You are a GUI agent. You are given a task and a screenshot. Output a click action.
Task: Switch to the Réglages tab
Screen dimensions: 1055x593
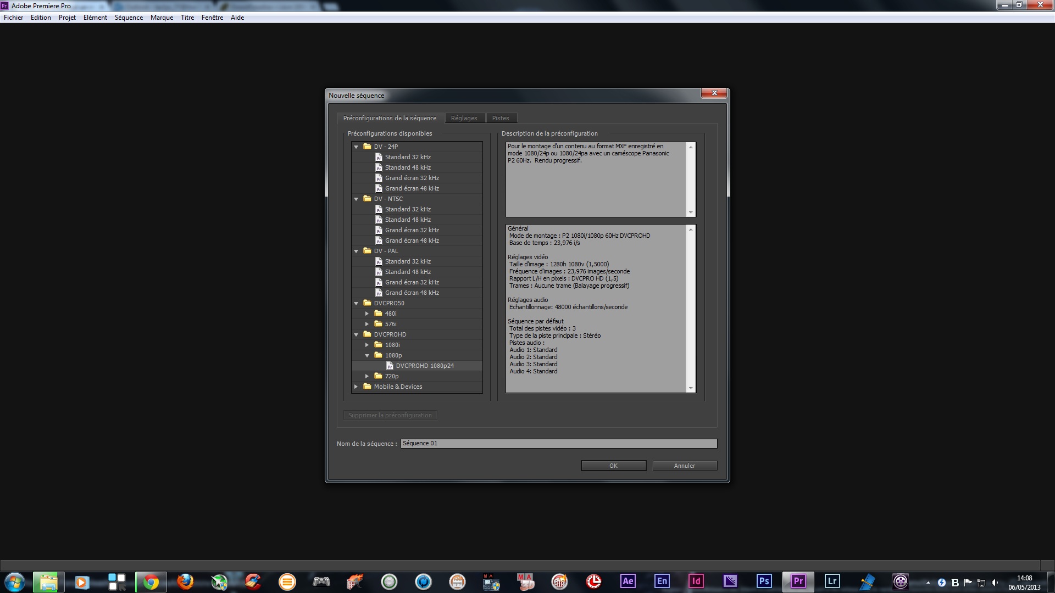[464, 118]
